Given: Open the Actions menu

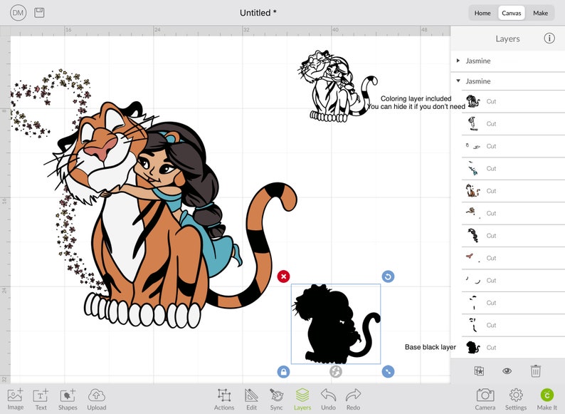Looking at the screenshot, I should point(224,399).
